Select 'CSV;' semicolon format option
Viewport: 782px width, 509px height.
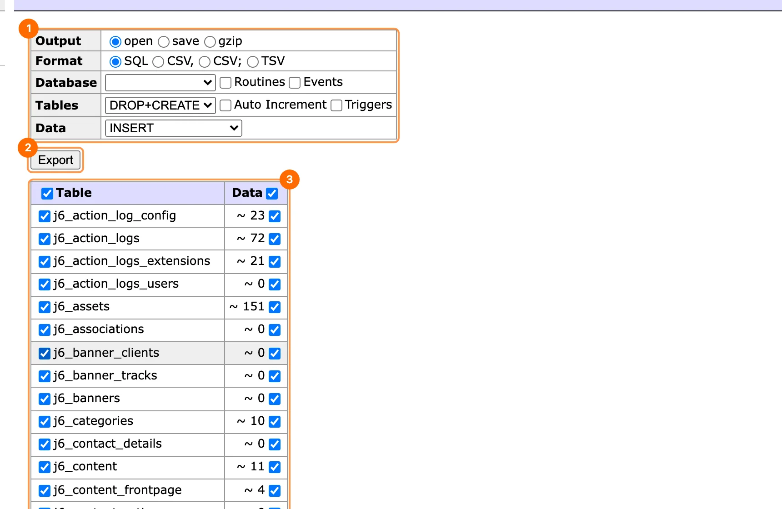click(205, 61)
